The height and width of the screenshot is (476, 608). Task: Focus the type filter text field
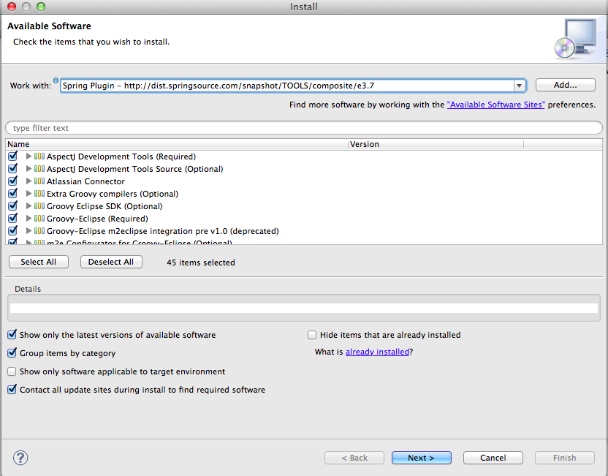[304, 128]
